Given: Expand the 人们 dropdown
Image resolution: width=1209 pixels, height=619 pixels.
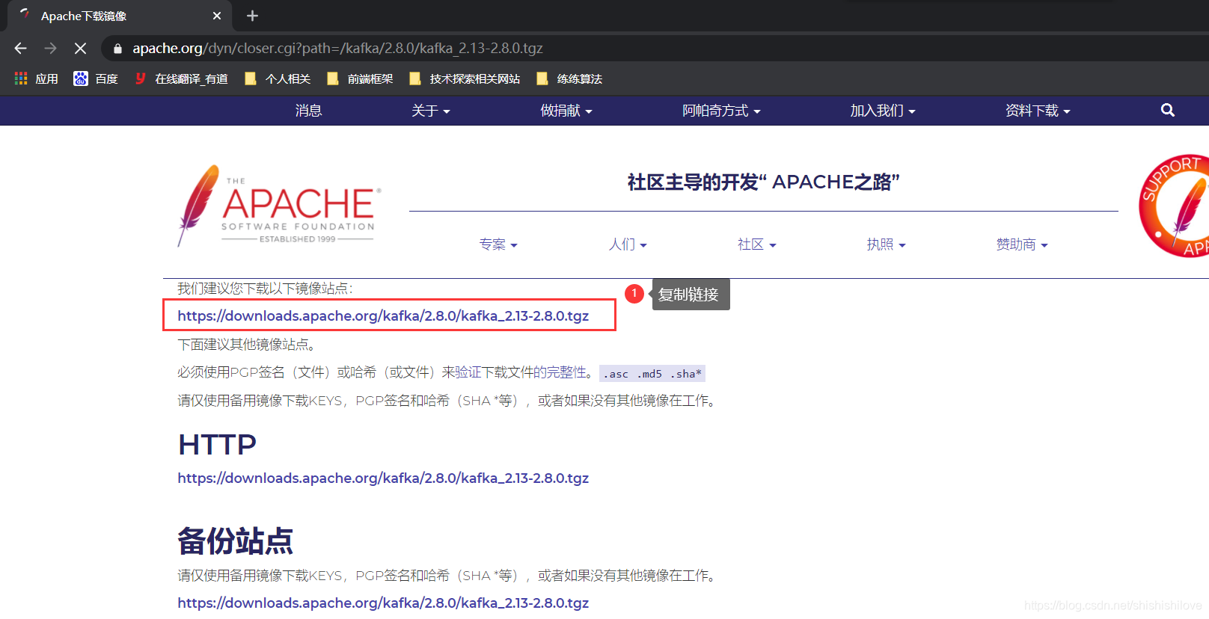Looking at the screenshot, I should coord(628,244).
